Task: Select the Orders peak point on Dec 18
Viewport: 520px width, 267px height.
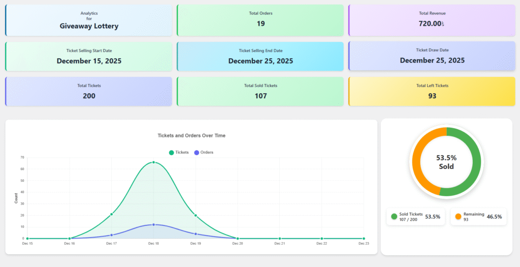Action: [153, 224]
